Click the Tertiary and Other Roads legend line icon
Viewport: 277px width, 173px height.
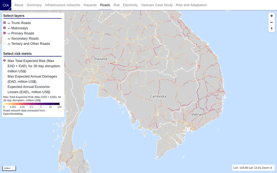point(9,44)
